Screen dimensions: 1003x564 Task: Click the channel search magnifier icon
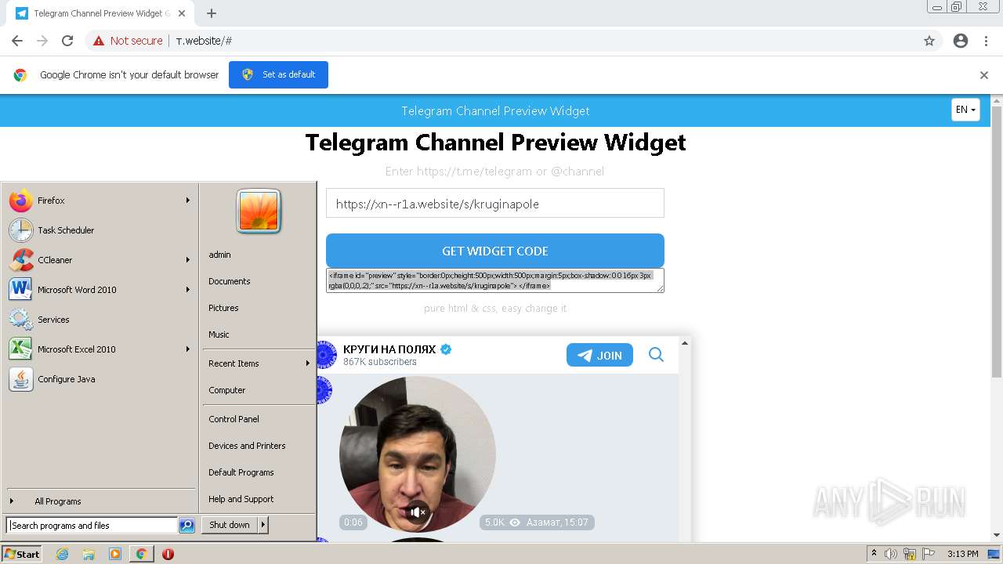pos(656,355)
